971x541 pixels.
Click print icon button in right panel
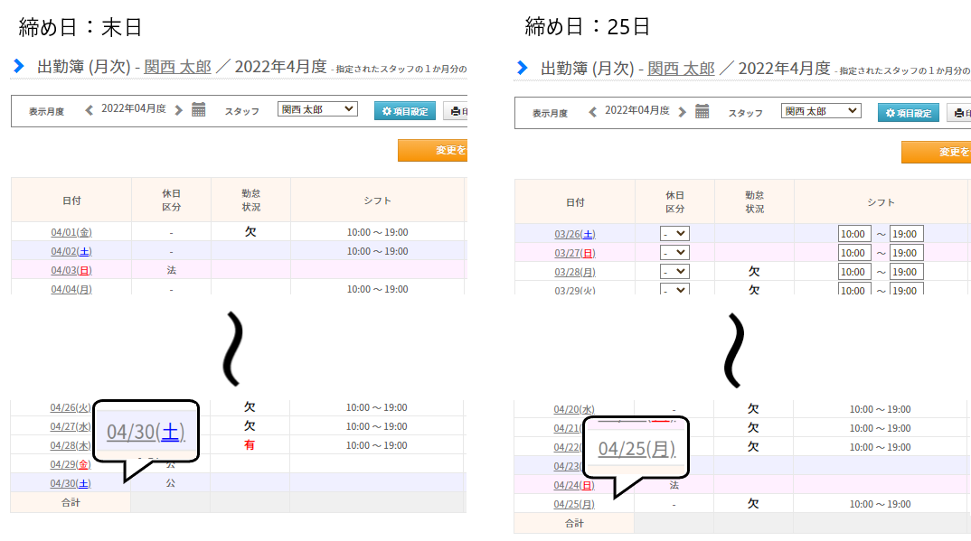958,113
